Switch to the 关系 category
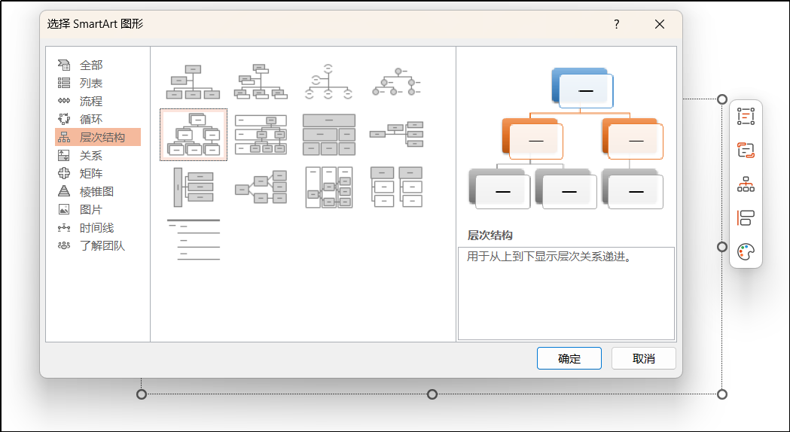Image resolution: width=790 pixels, height=432 pixels. pyautogui.click(x=97, y=156)
